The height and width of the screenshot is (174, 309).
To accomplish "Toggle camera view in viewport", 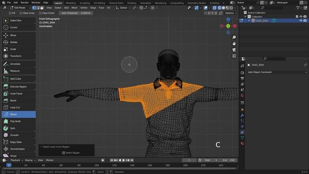I will pos(234,50).
